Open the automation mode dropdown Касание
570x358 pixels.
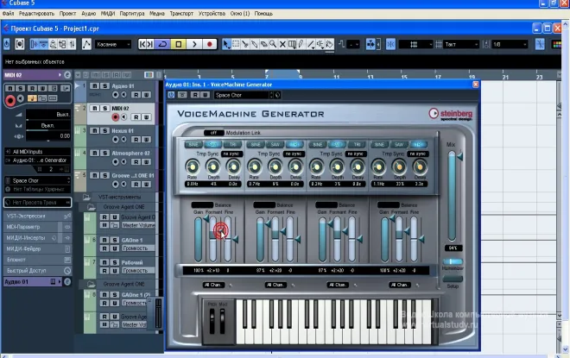tap(113, 44)
